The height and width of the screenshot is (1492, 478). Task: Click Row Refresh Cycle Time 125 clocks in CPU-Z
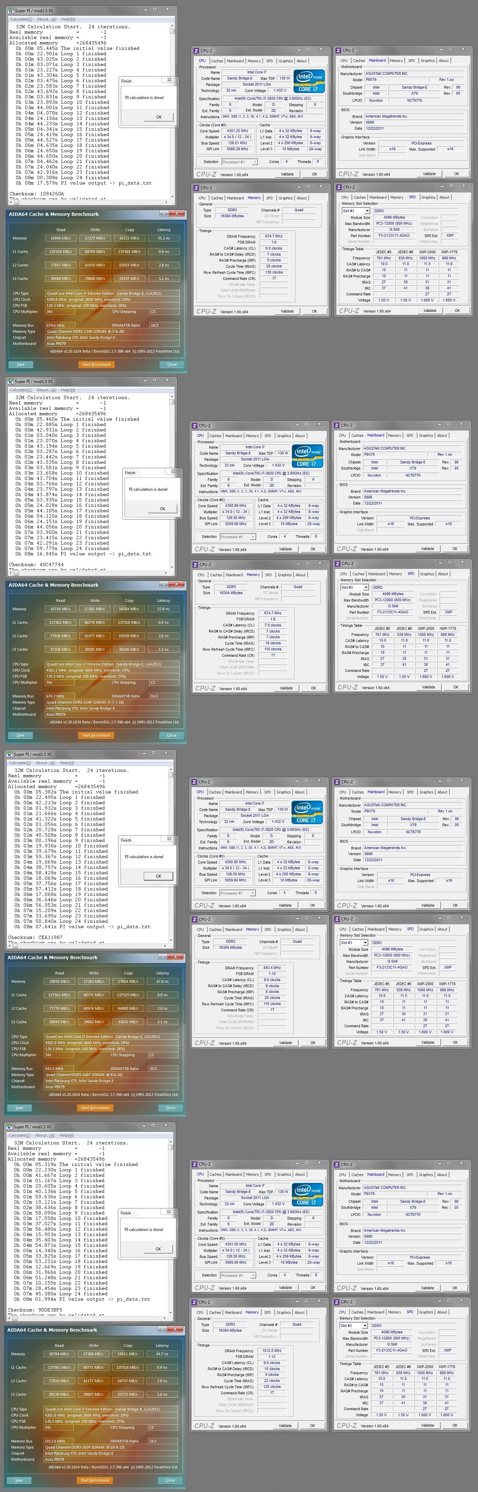click(x=272, y=1387)
